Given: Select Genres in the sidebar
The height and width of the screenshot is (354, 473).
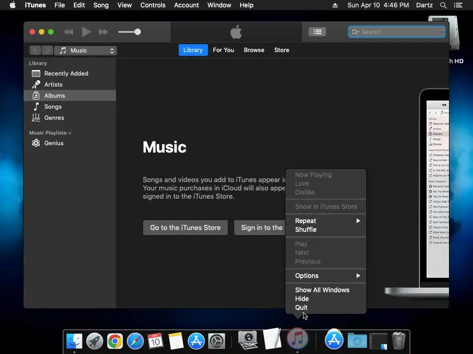Looking at the screenshot, I should pos(70,118).
